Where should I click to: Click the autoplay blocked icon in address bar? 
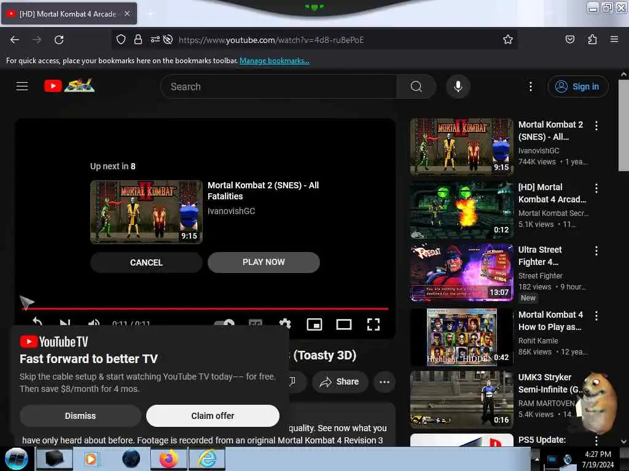pyautogui.click(x=168, y=39)
